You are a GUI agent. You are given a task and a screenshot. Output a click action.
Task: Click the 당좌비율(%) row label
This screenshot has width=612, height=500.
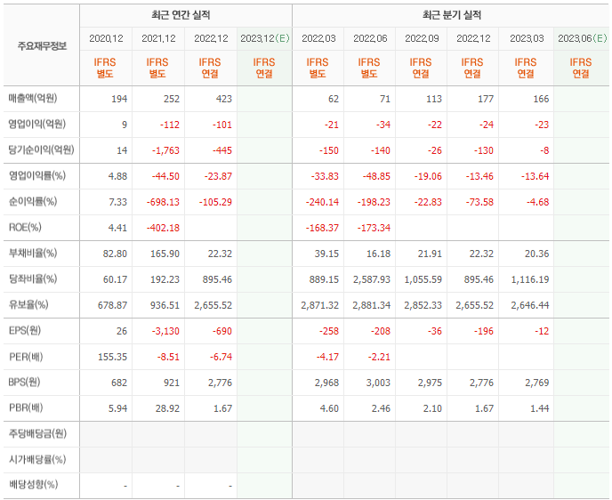tap(33, 278)
